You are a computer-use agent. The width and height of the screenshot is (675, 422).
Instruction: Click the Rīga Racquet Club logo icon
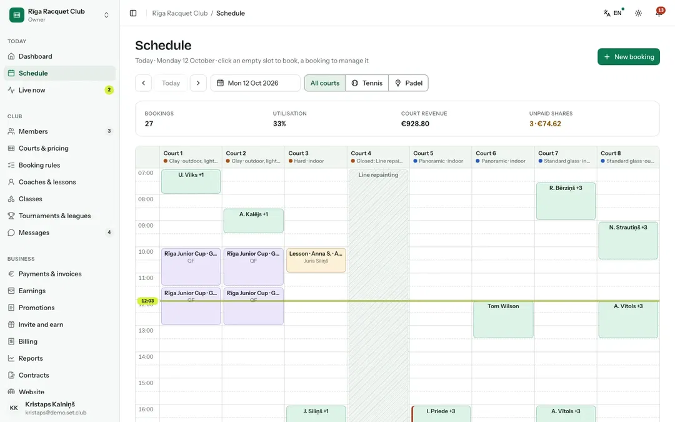[x=17, y=15]
